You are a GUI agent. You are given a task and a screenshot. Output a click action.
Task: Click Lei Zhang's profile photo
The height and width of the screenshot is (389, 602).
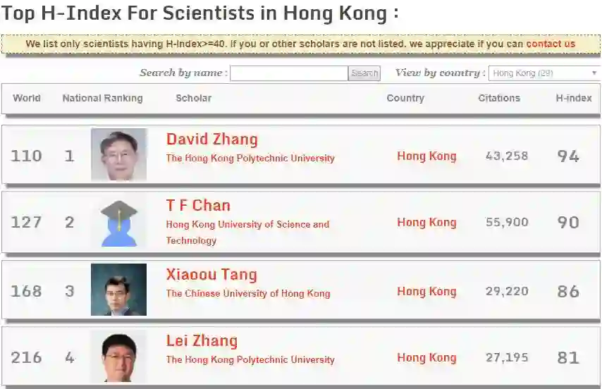point(118,356)
